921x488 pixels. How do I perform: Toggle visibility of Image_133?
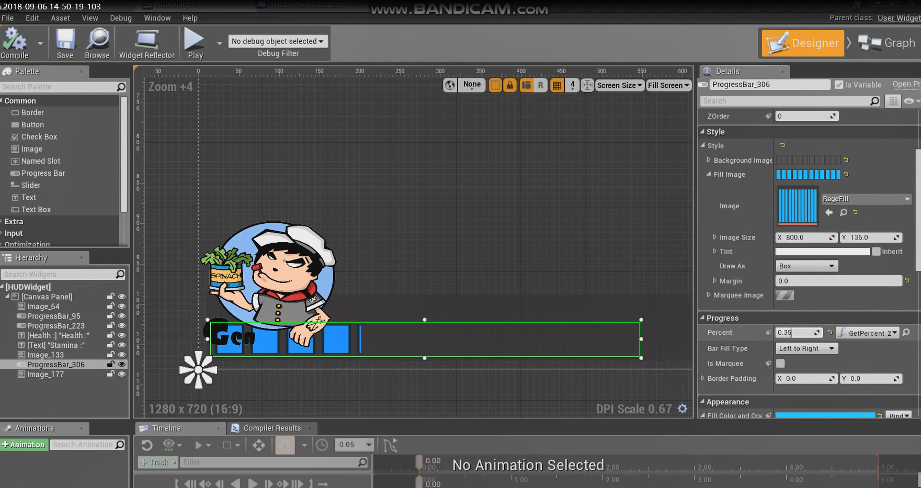[122, 355]
